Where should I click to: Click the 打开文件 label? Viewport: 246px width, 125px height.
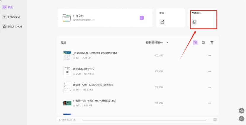coord(78,16)
